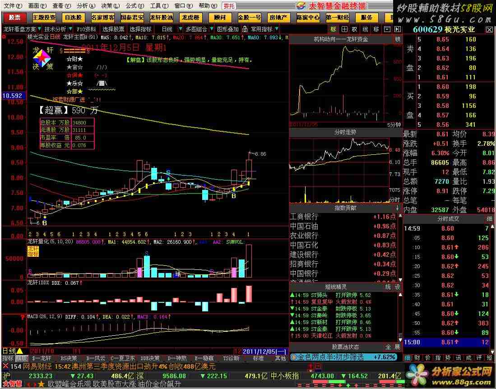
Task: Select the 讯 tab under quote panel
Action: [x=459, y=358]
